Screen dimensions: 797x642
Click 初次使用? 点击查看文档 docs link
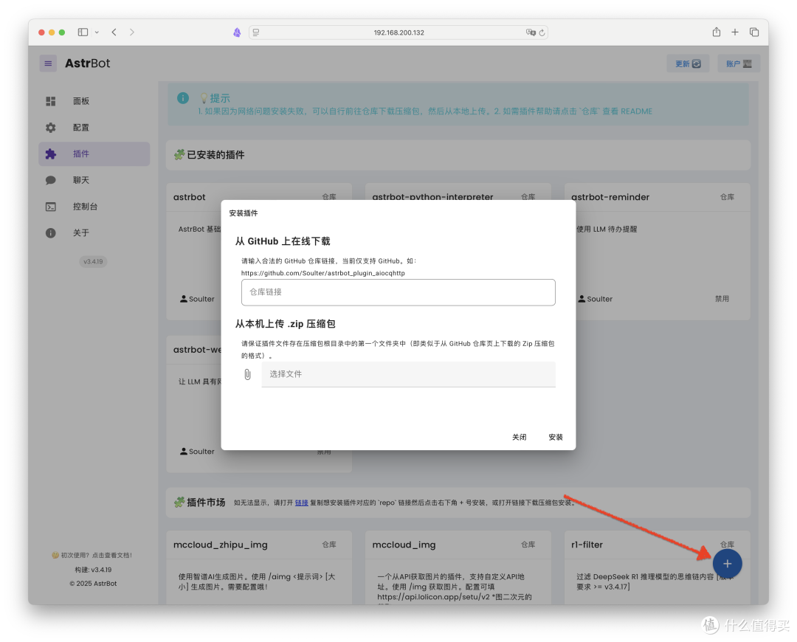click(92, 556)
